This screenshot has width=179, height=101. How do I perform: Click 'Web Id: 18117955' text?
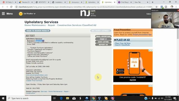pyautogui.click(x=33, y=88)
